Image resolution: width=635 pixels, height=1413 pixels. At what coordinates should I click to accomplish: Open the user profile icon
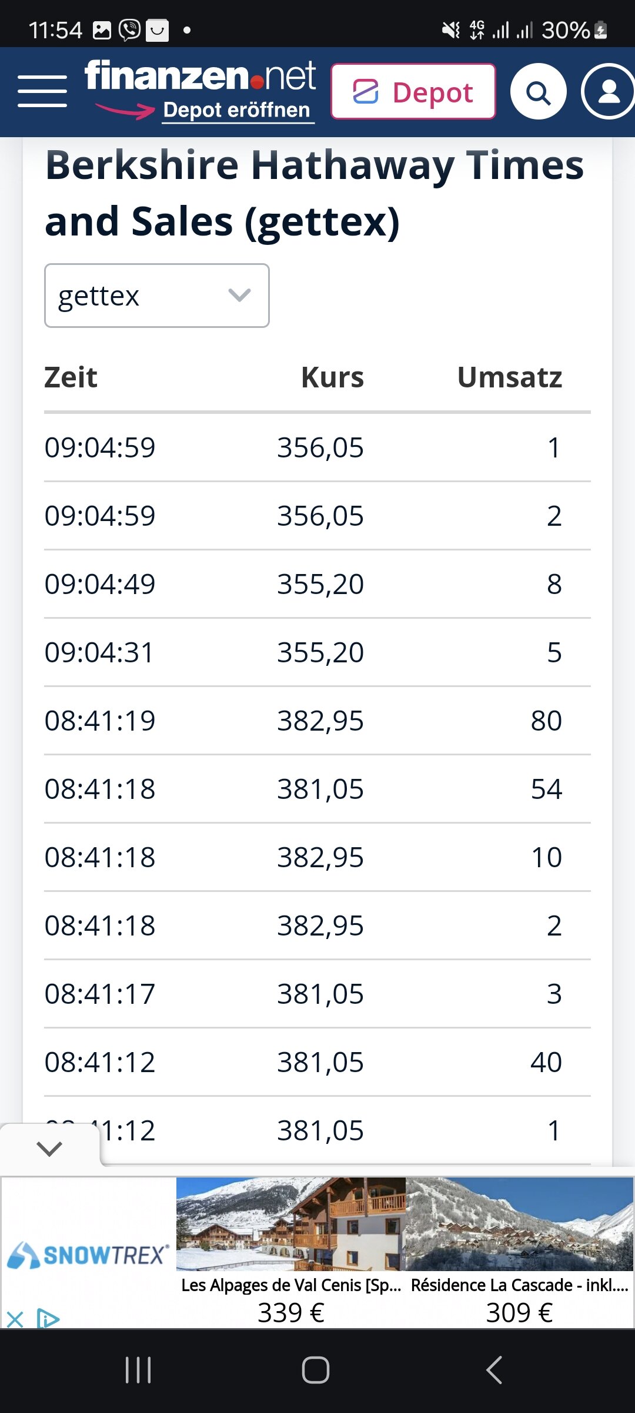(609, 92)
